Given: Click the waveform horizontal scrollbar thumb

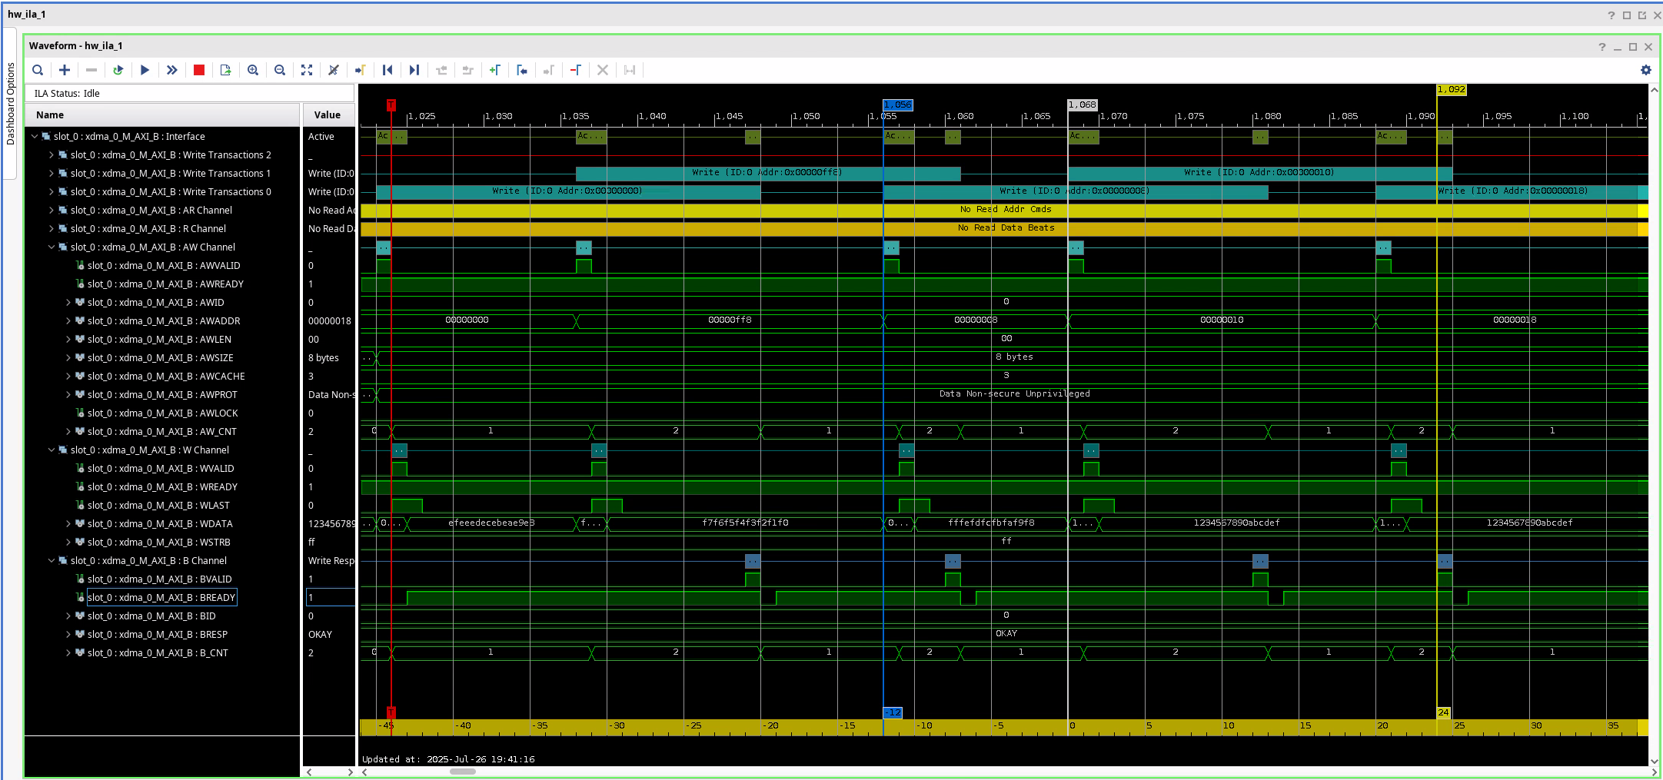Looking at the screenshot, I should click(x=462, y=772).
